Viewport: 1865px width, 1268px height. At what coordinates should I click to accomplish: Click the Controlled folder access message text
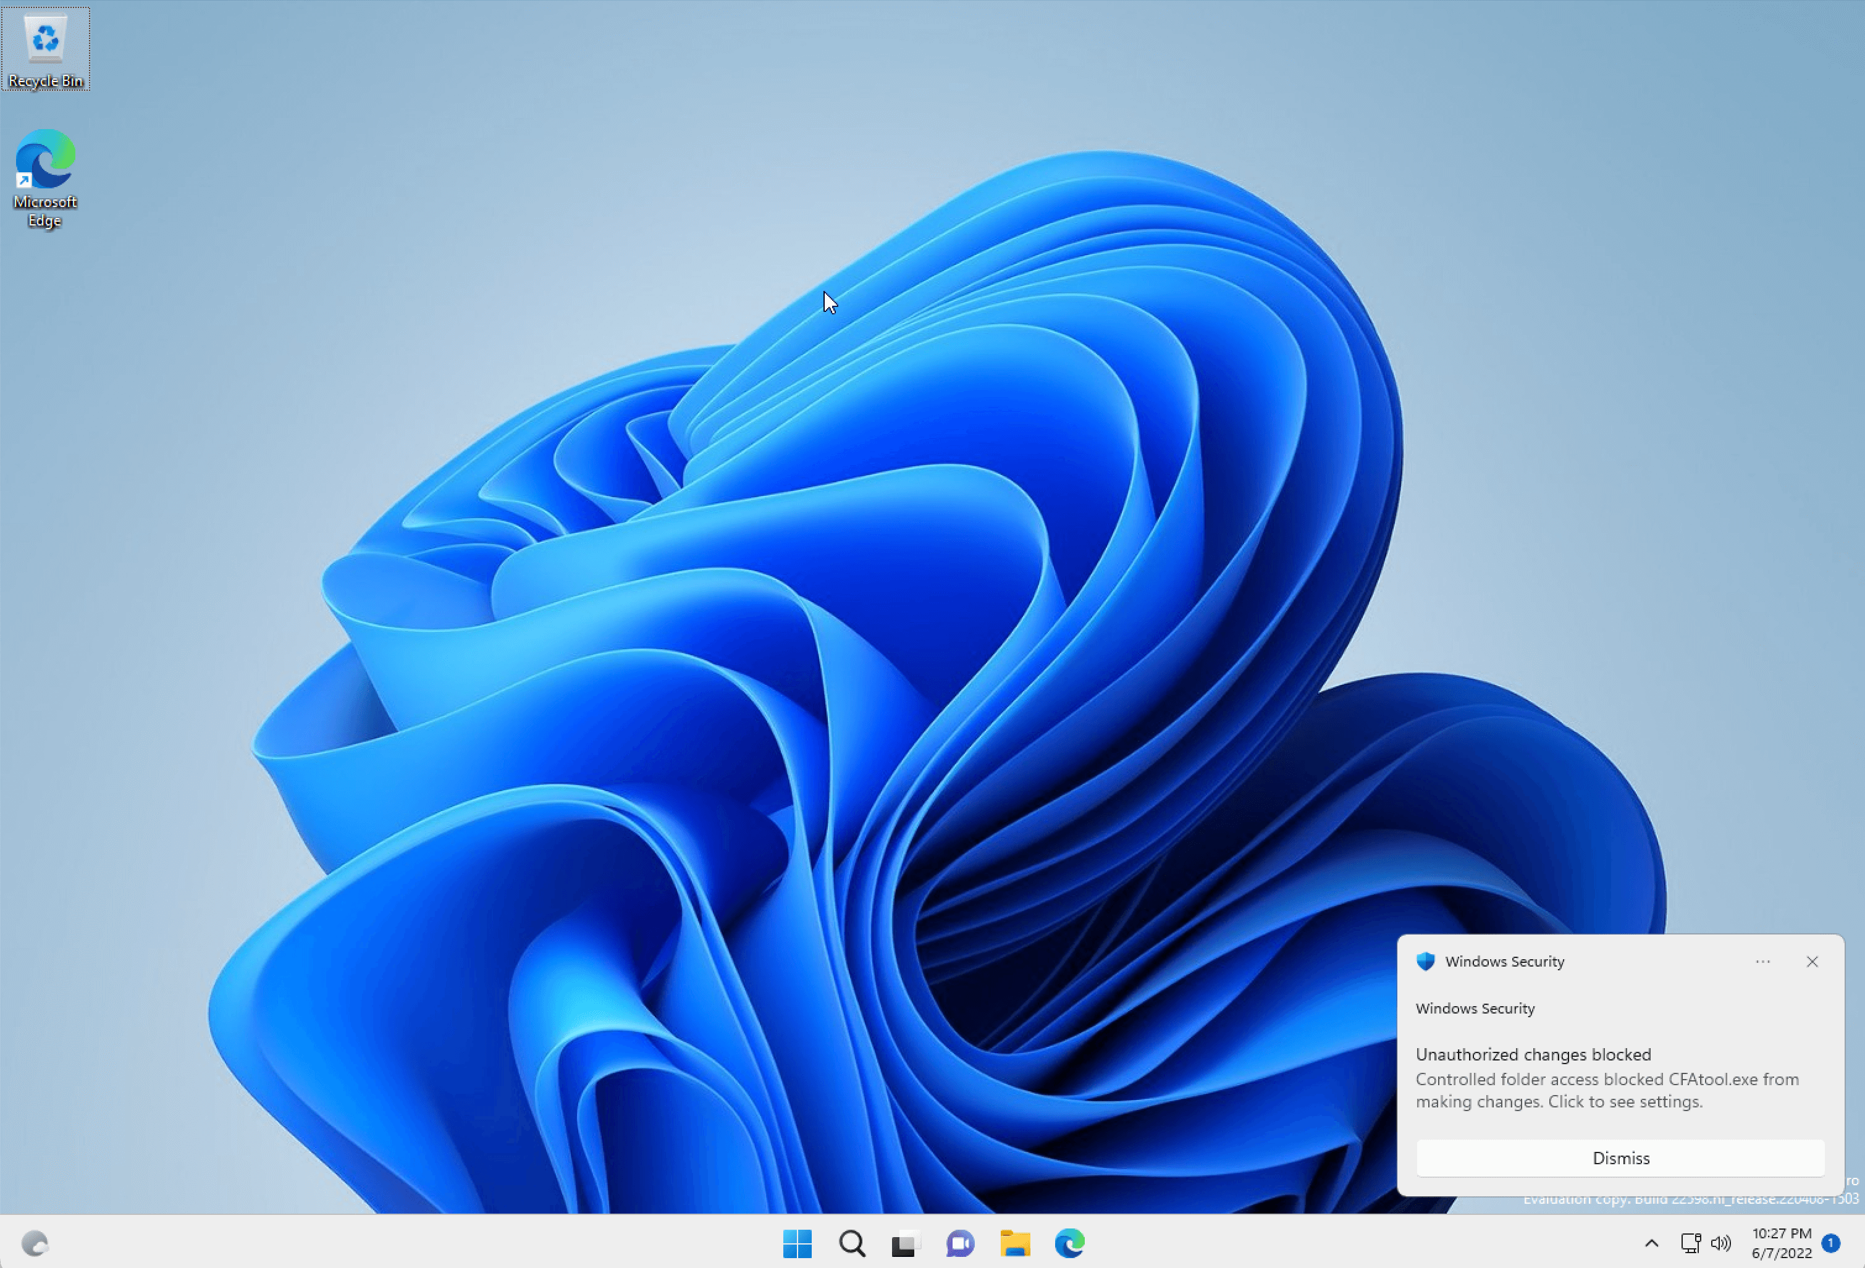coord(1607,1090)
